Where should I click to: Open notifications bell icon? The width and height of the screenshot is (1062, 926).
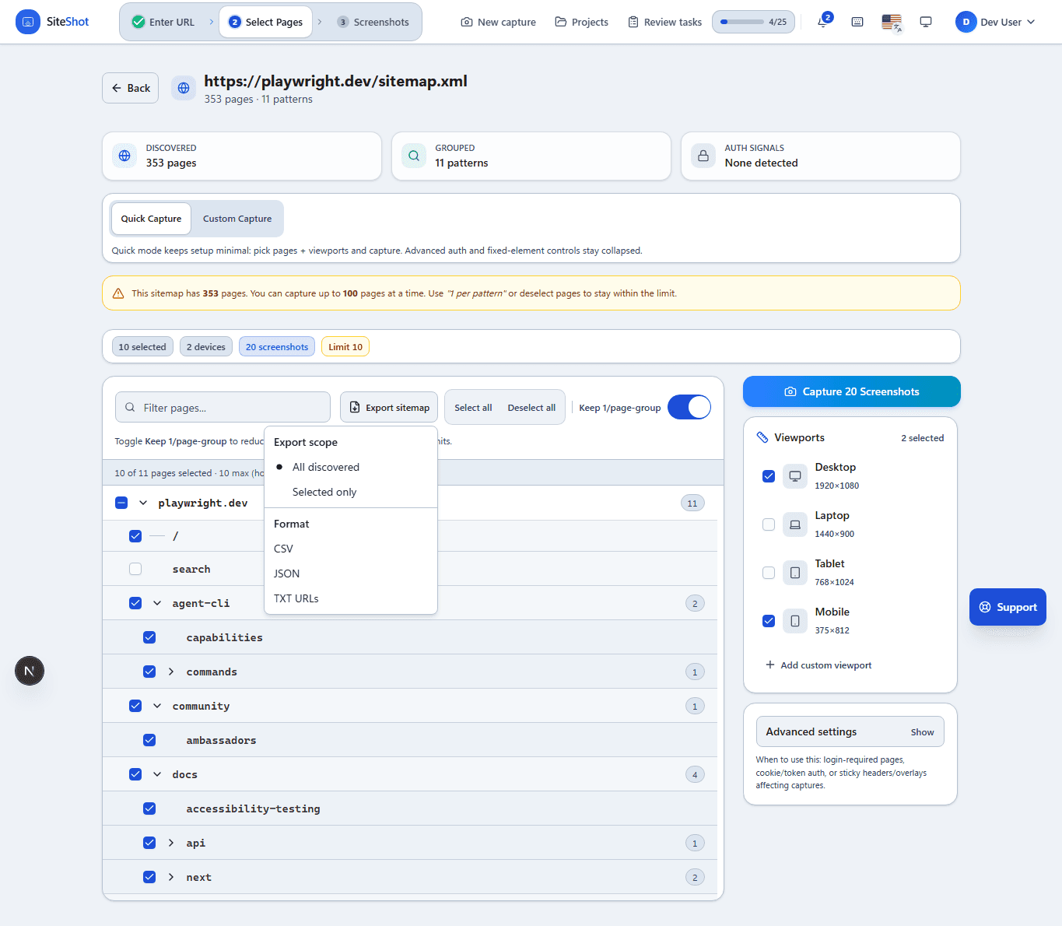822,22
